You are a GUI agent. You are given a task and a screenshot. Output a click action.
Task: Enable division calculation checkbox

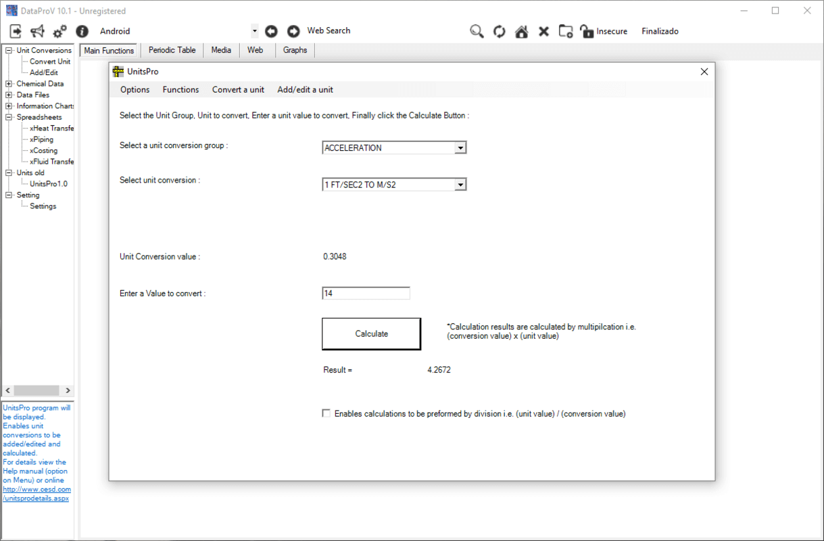tap(326, 413)
